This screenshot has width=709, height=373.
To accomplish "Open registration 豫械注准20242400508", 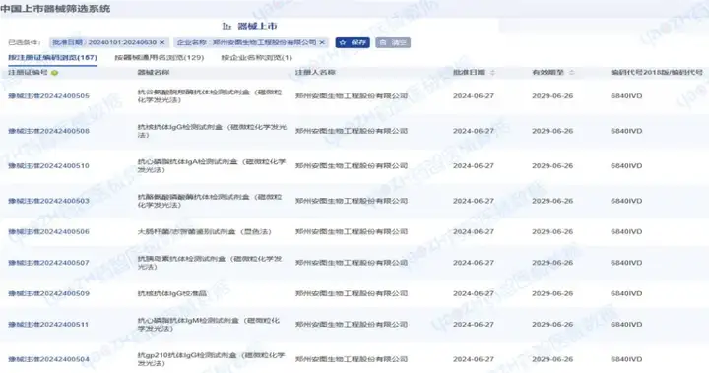I will point(49,131).
